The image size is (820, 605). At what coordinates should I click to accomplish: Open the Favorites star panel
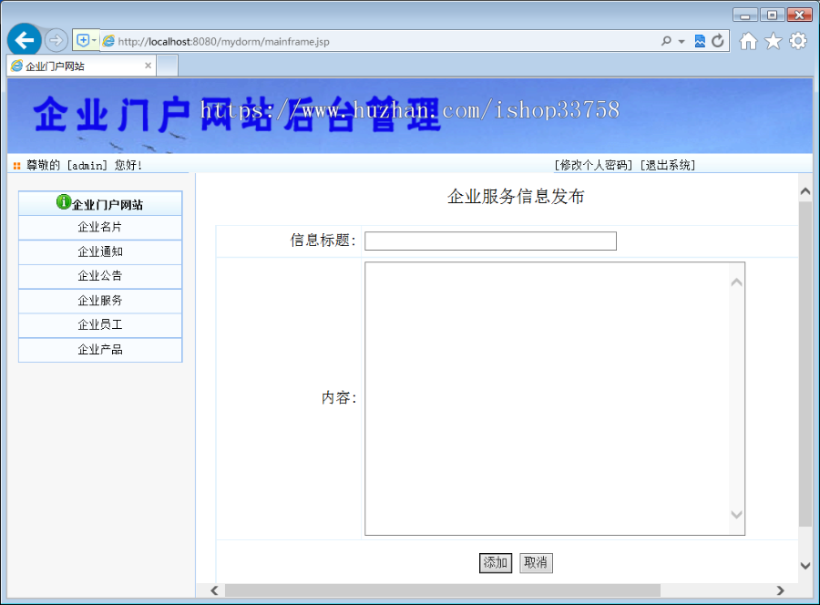point(773,40)
